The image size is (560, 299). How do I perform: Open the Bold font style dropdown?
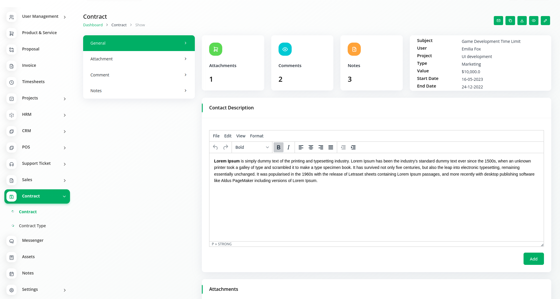click(x=252, y=147)
